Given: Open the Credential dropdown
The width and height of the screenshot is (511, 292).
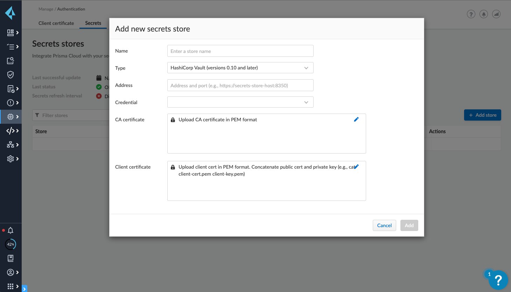Looking at the screenshot, I should point(240,102).
